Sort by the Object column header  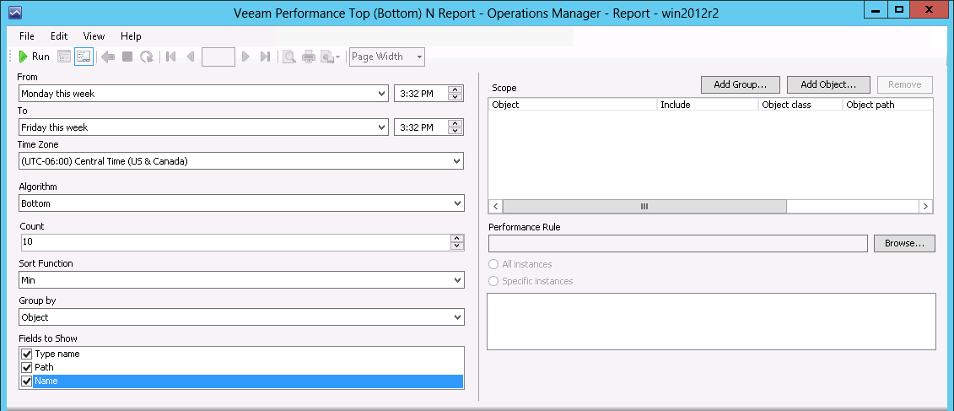pos(573,105)
